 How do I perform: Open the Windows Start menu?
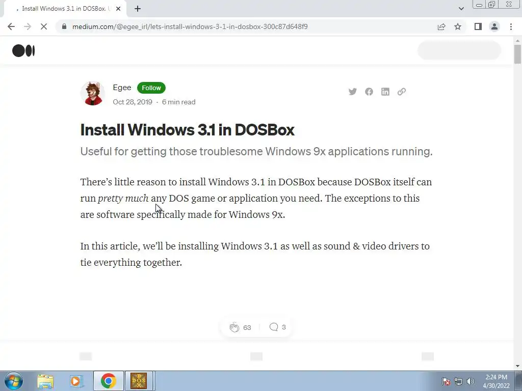[x=14, y=381]
